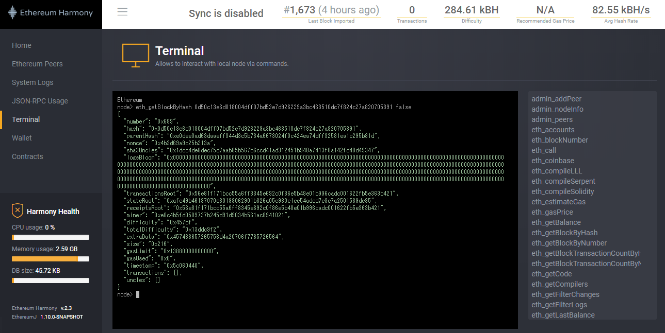
Task: Select eth_getCode command
Action: pyautogui.click(x=552, y=274)
